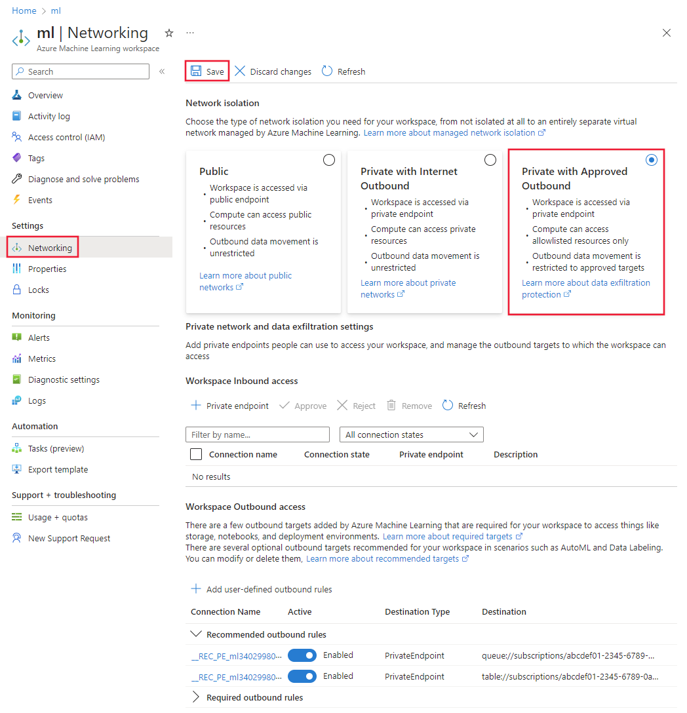Click Learn more about public networks link
Screen dimensions: 687x713
pyautogui.click(x=246, y=282)
